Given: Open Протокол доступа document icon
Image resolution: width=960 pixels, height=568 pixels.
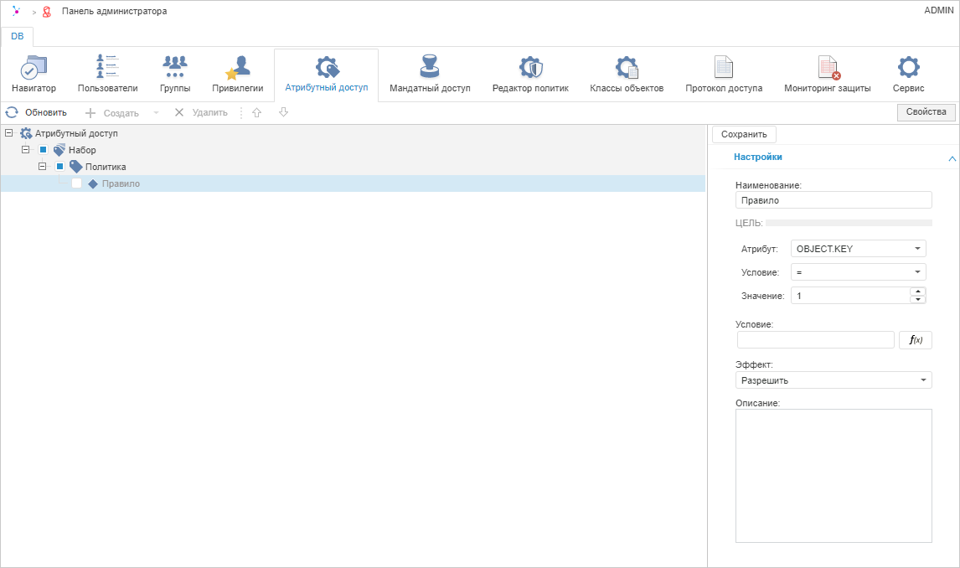Looking at the screenshot, I should pos(724,68).
